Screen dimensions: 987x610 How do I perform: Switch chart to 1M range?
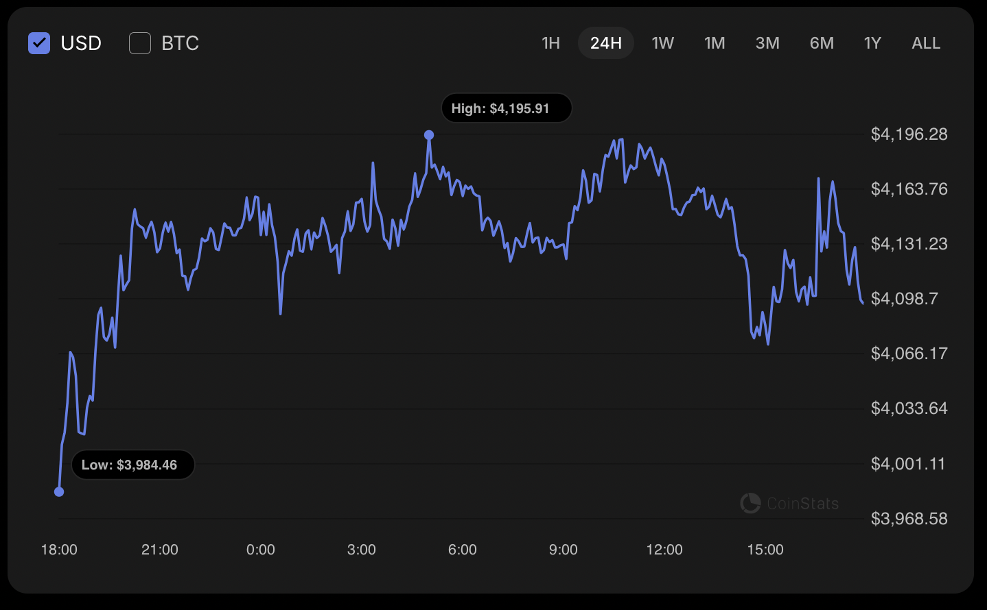(715, 43)
